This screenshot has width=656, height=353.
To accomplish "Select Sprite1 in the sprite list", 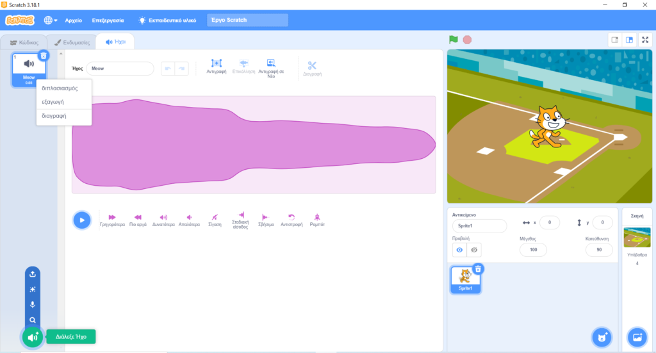I will 465,280.
